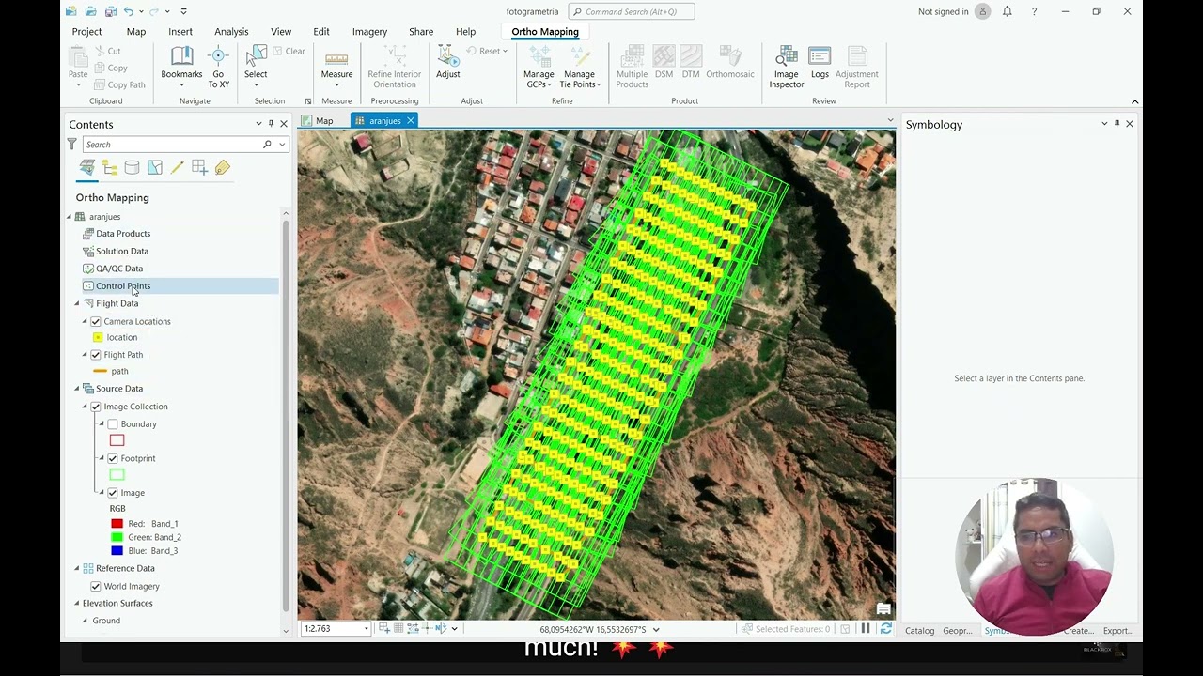Switch to the Catalog pane tab

920,631
